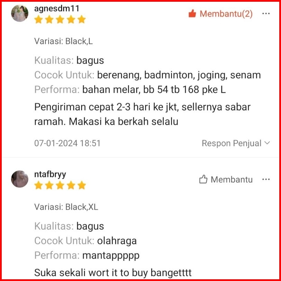Click the chevron next to Respon Penjual
Viewport: 281px width, 281px height.
267,143
